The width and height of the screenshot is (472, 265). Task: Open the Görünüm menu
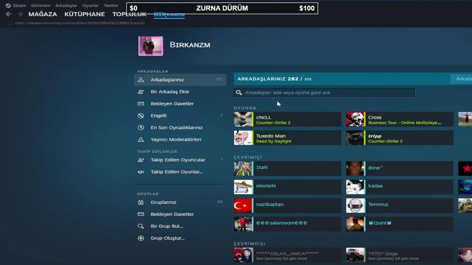point(41,6)
